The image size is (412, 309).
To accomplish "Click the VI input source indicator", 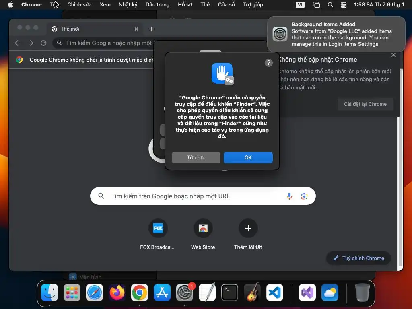I will (x=300, y=4).
